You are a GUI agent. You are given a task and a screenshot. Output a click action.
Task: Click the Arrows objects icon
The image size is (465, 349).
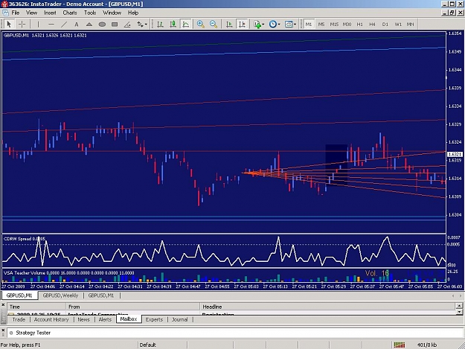click(x=140, y=25)
